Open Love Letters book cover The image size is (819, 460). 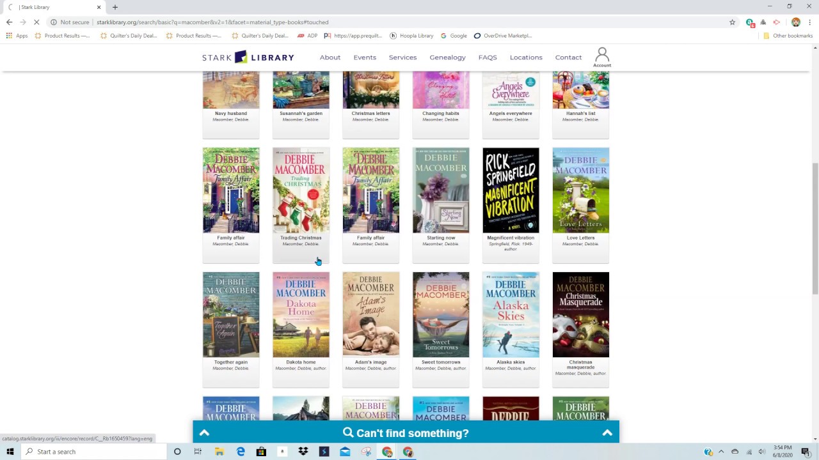pyautogui.click(x=580, y=190)
